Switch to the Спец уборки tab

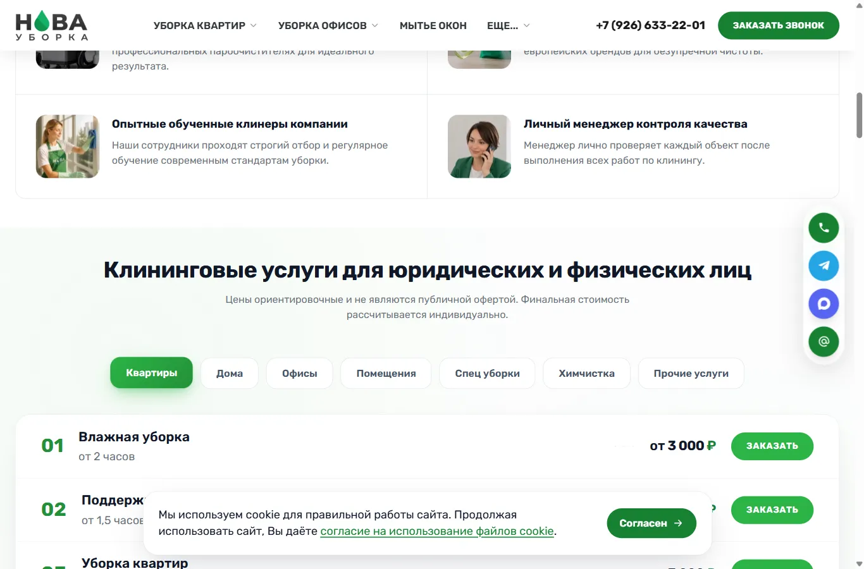pyautogui.click(x=487, y=373)
